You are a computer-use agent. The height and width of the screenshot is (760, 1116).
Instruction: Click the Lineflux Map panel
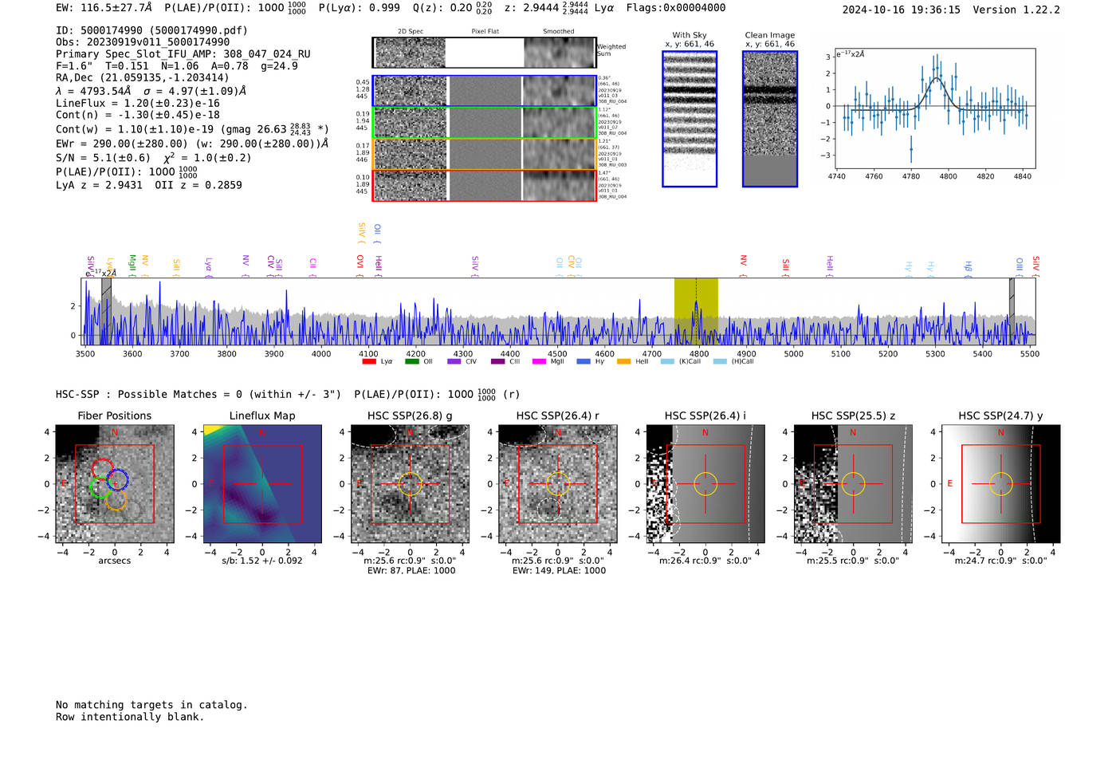click(262, 484)
